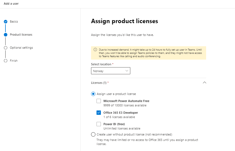
Task: Open the Select location dropdown arrow
Action: pos(127,71)
